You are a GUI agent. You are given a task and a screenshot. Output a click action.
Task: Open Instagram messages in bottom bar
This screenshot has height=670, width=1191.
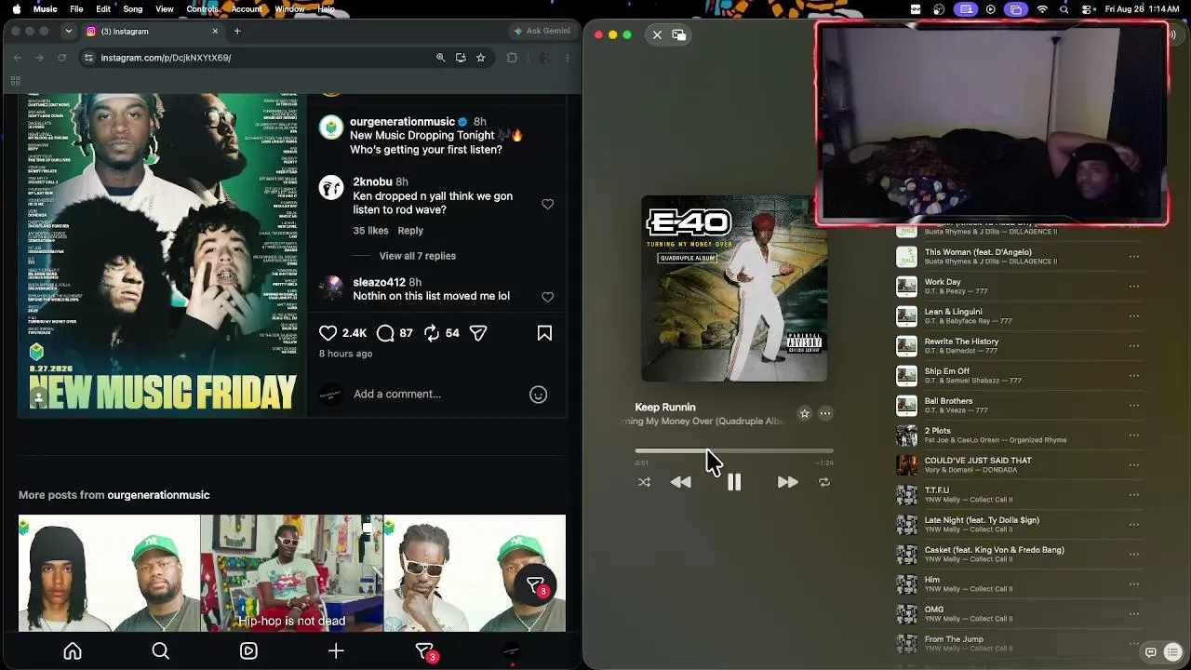point(425,652)
